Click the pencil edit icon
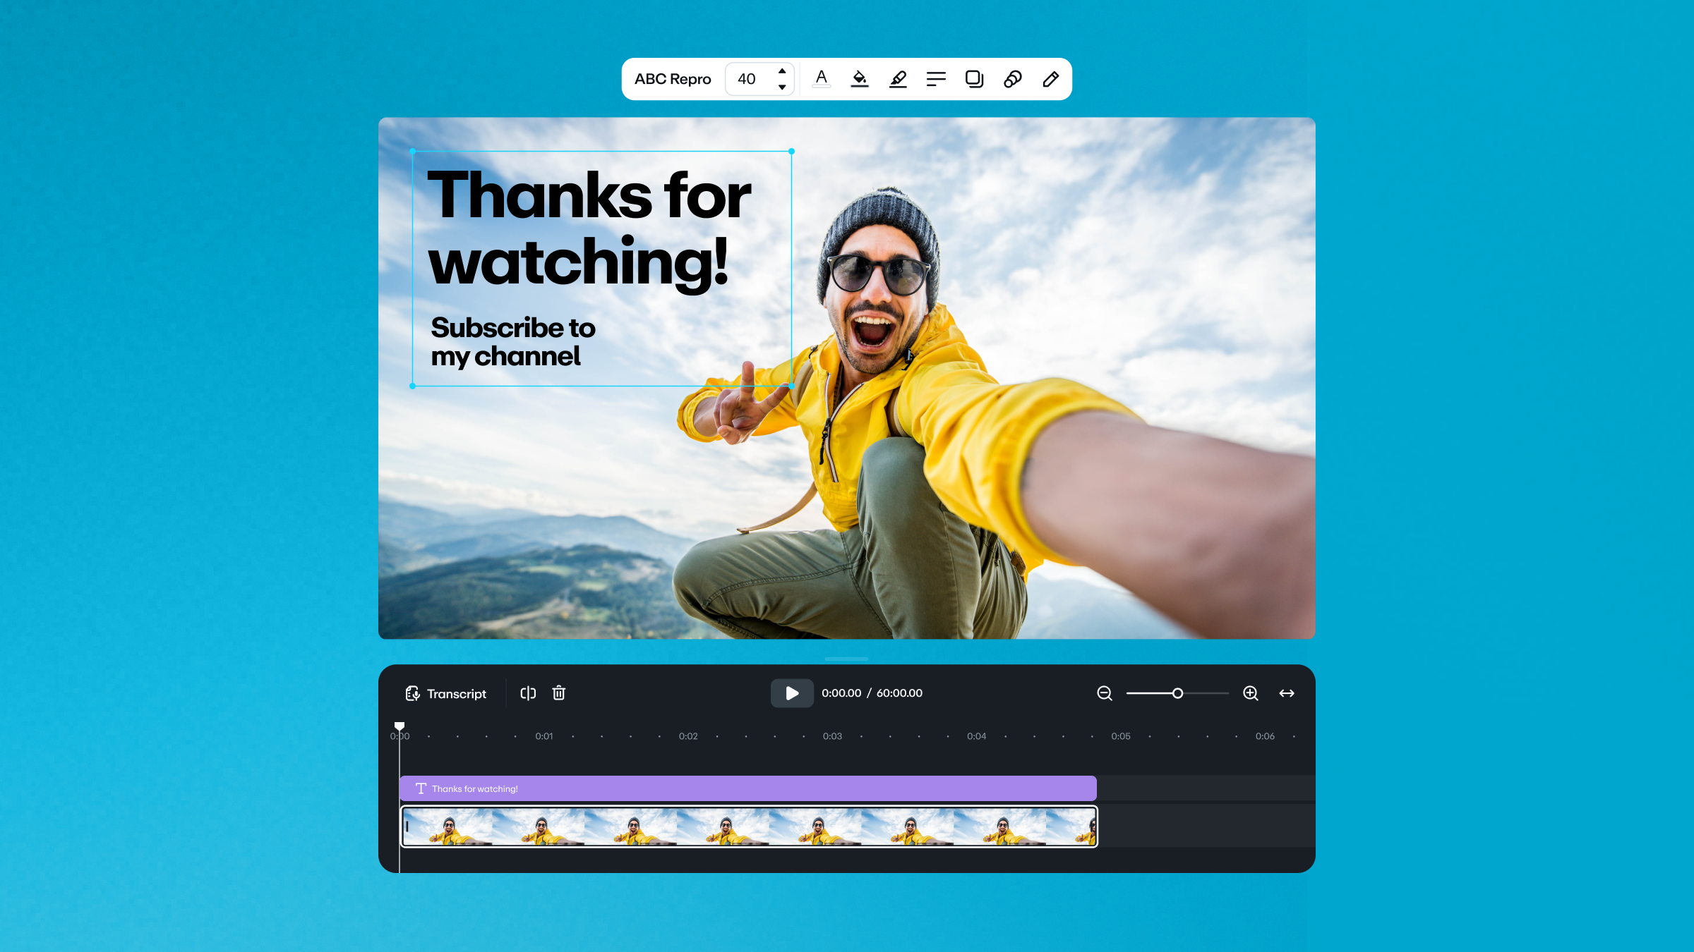The width and height of the screenshot is (1694, 952). click(1050, 78)
